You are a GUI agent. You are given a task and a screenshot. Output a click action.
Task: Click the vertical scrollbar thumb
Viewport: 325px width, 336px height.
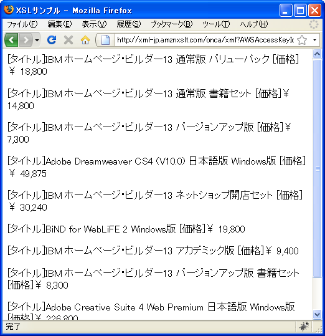coord(318,169)
